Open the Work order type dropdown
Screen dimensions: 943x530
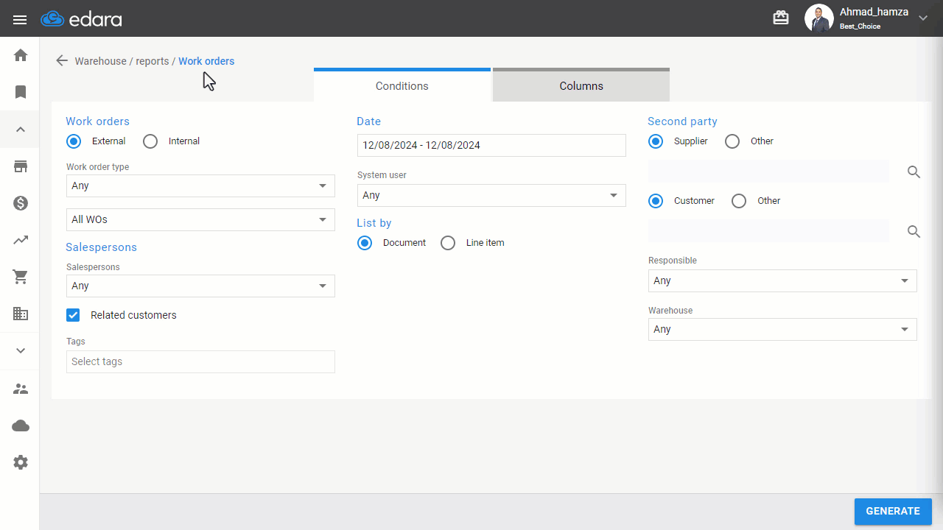point(200,185)
